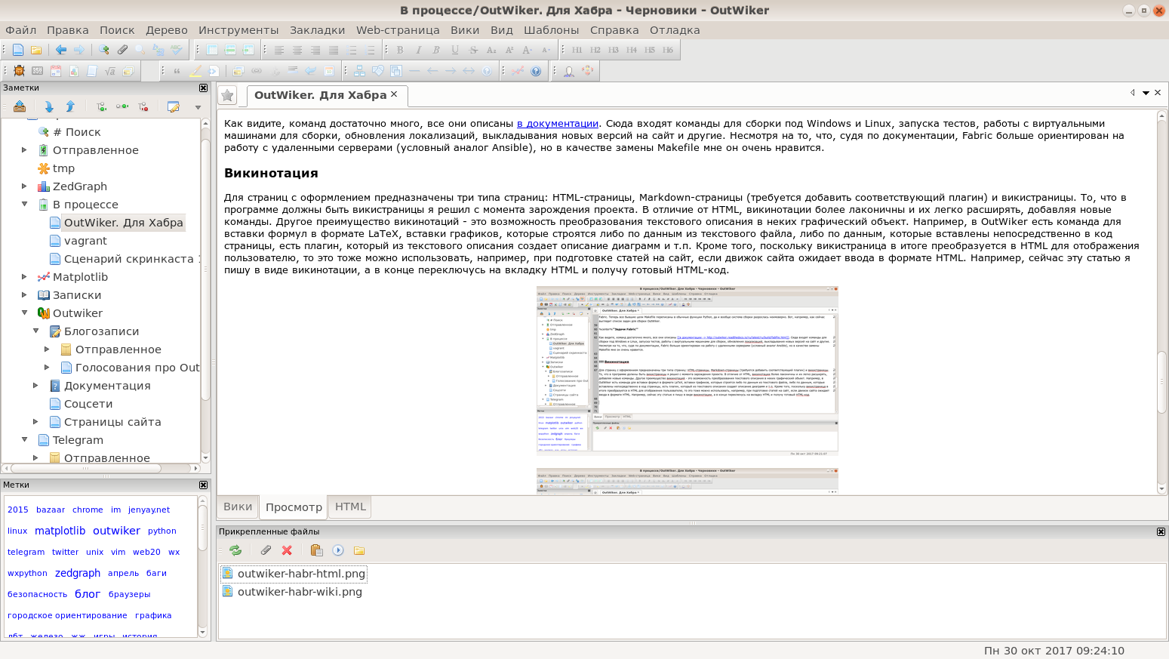Click the H1 heading button
This screenshot has width=1169, height=659.
pyautogui.click(x=577, y=50)
